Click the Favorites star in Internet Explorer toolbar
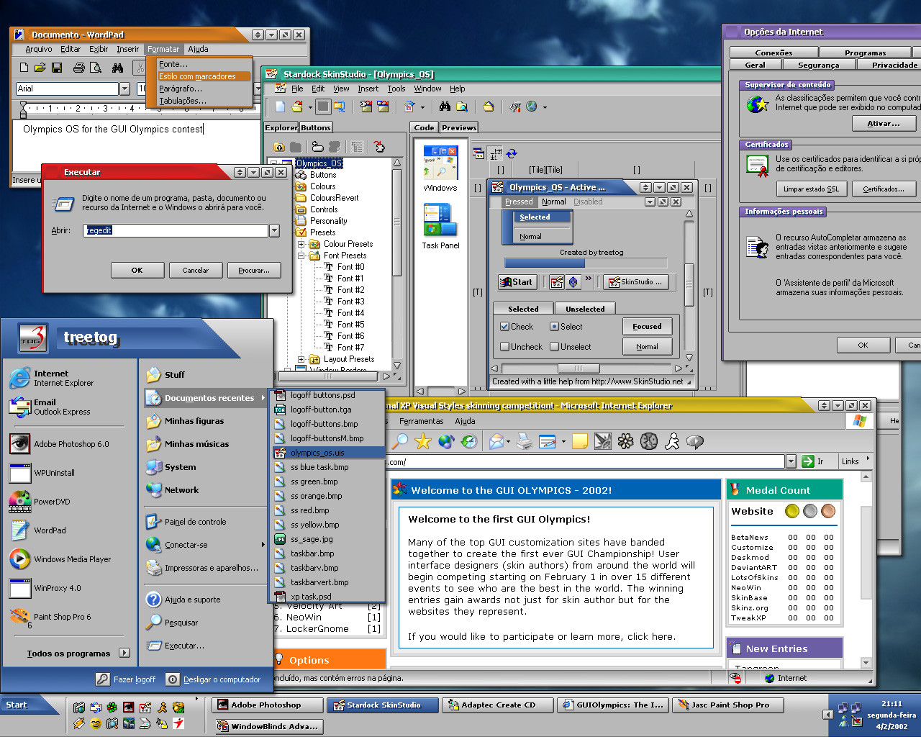This screenshot has width=921, height=737. (x=423, y=441)
